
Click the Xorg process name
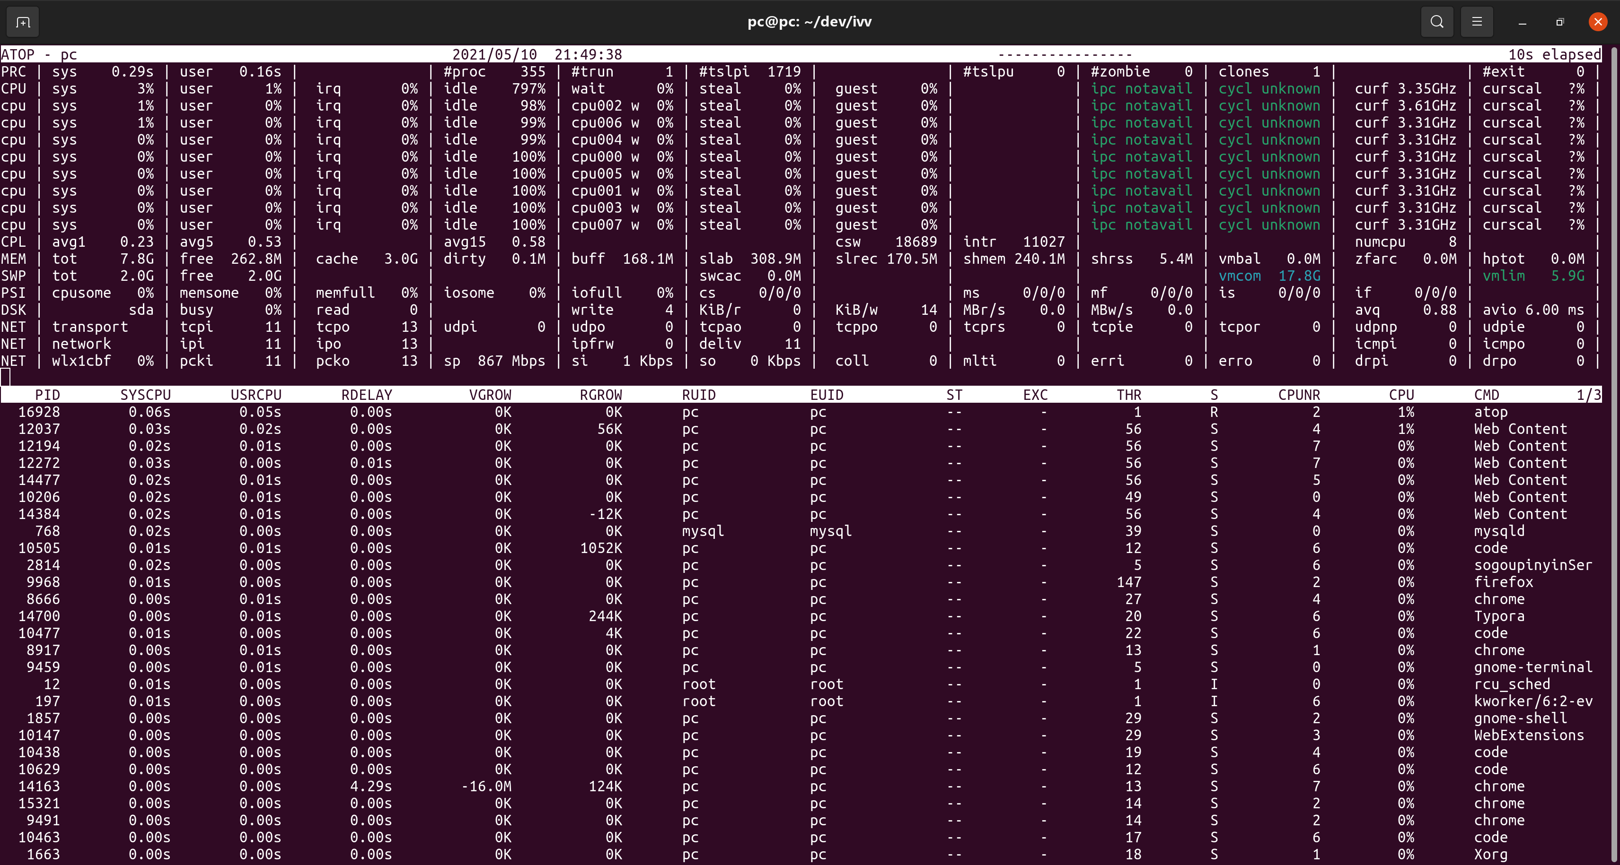click(x=1490, y=854)
